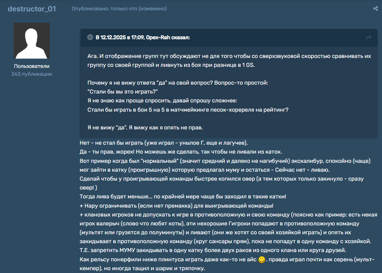The width and height of the screenshot is (382, 273).
Task: Collapse the Орех-Rah quote with the chevron
Action: (90, 37)
